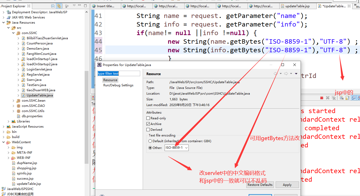Viewport: 360px width, 196px height.
Task: Open the Properties dialog view menu
Action: [x=296, y=74]
